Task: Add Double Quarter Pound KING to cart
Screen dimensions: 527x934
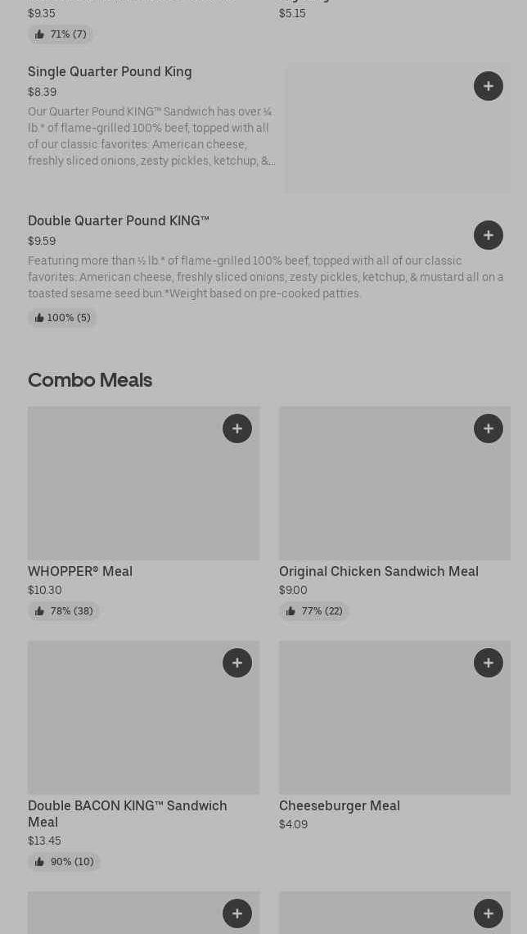Action: click(x=488, y=235)
